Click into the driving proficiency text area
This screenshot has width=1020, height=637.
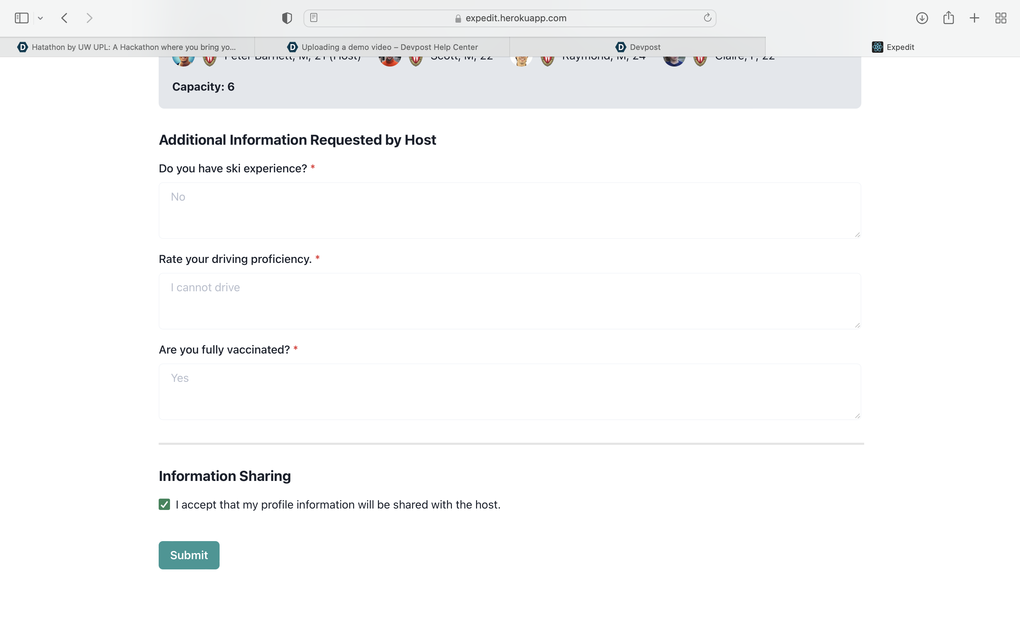pyautogui.click(x=510, y=301)
